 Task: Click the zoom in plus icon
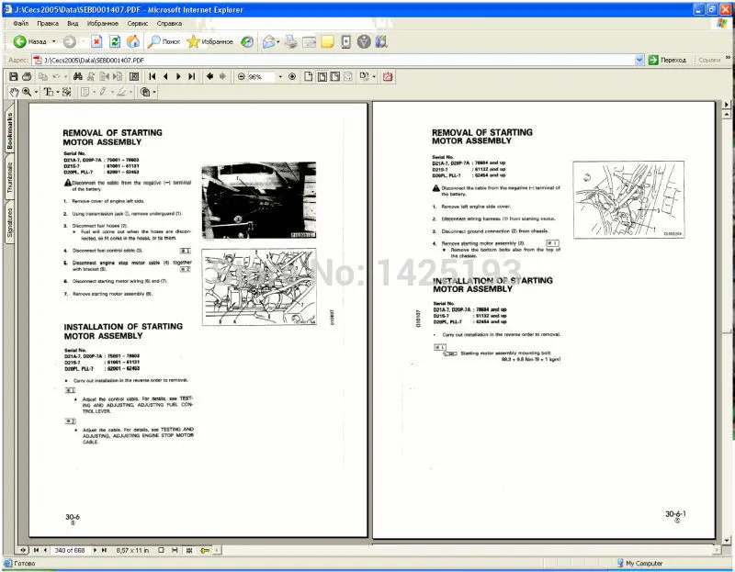point(292,76)
